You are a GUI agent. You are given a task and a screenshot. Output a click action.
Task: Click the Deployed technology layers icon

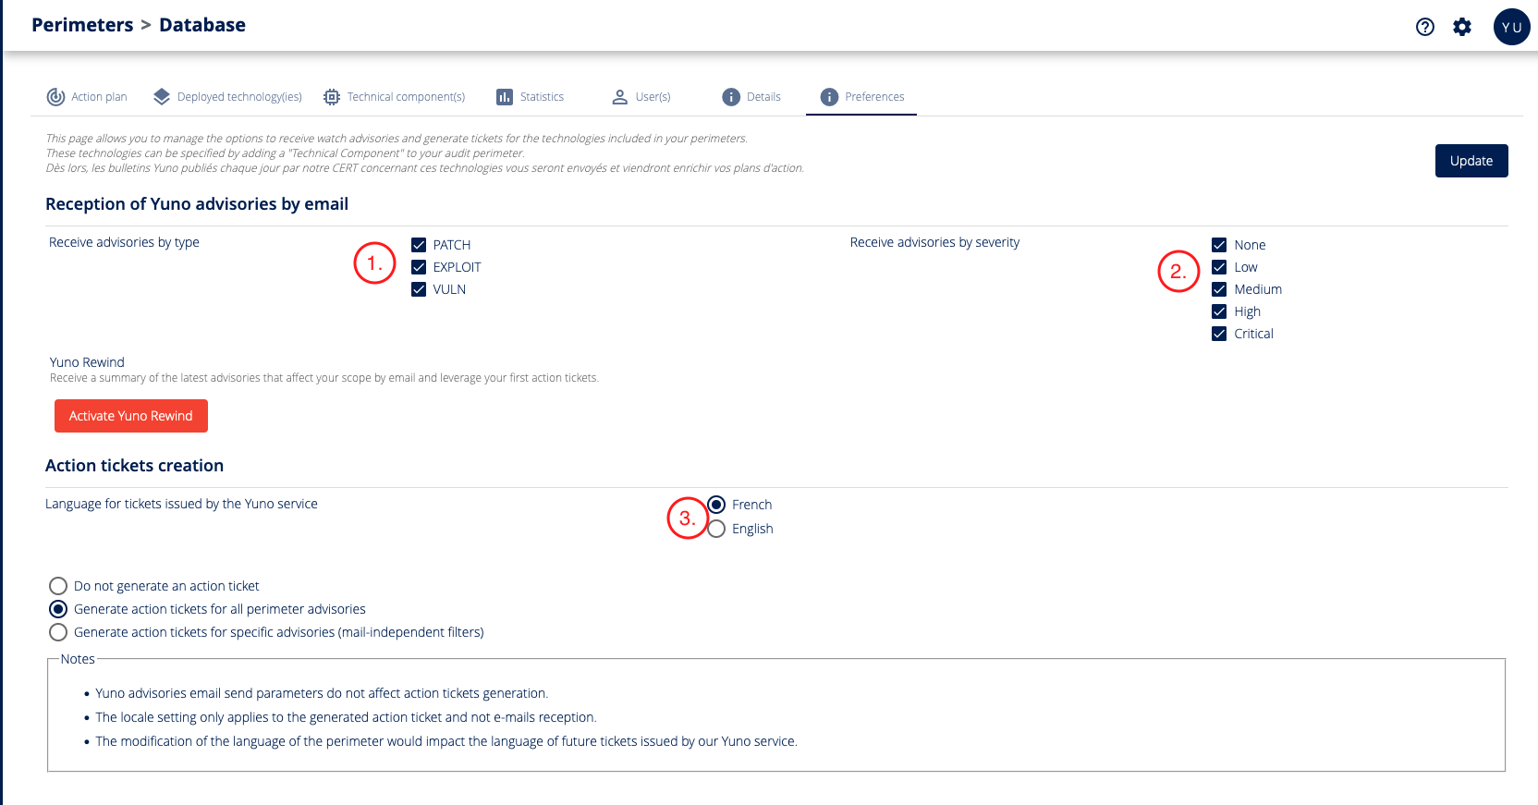[162, 96]
